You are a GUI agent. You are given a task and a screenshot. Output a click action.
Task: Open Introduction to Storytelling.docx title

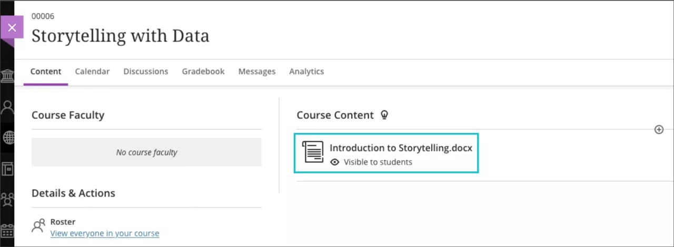point(401,148)
